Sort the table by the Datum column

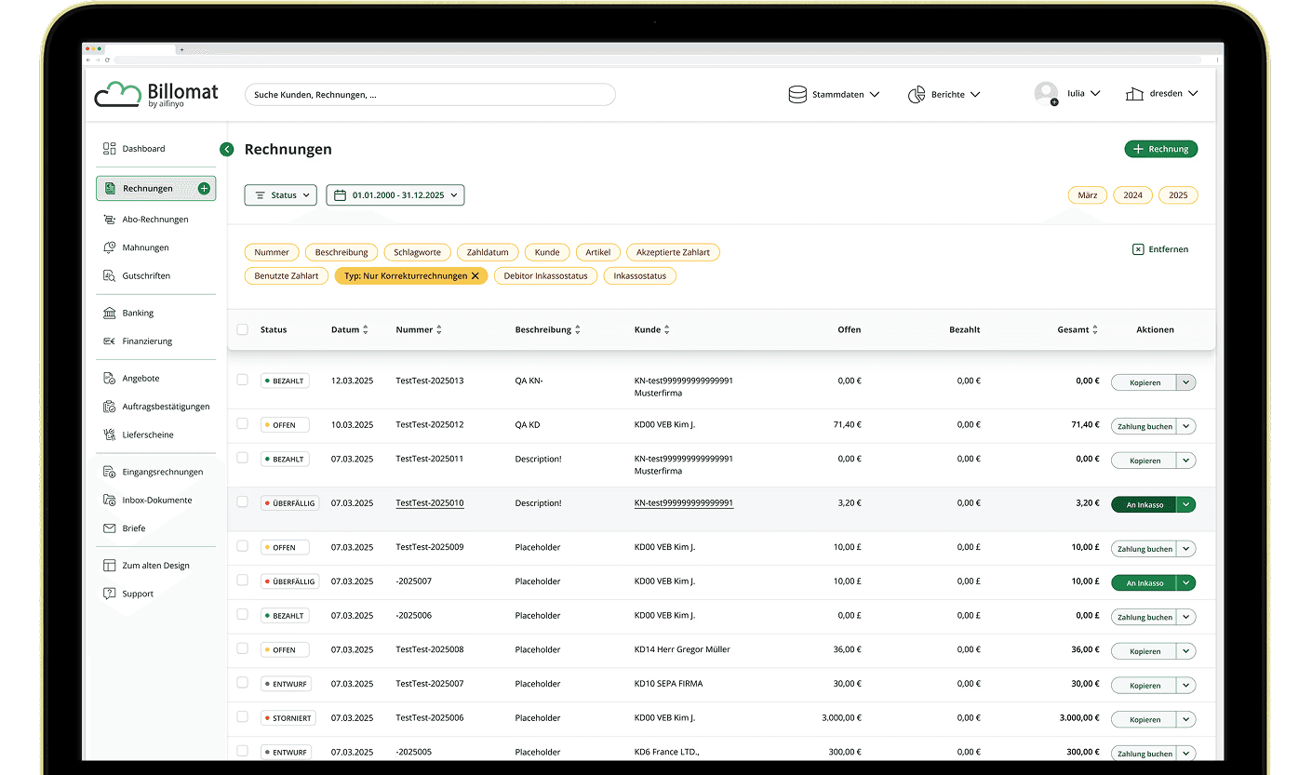click(x=350, y=329)
